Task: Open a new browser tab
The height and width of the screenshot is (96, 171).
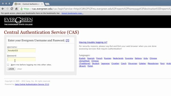Action: click(47, 4)
